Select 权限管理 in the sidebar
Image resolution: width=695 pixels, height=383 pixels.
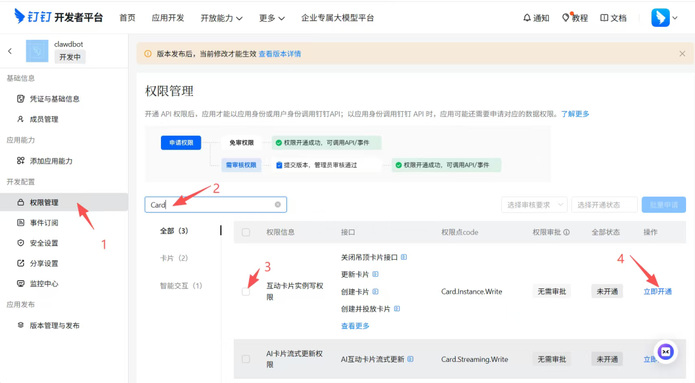click(x=64, y=202)
